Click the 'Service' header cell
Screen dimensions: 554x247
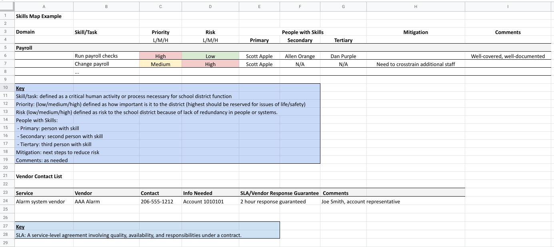(44, 193)
